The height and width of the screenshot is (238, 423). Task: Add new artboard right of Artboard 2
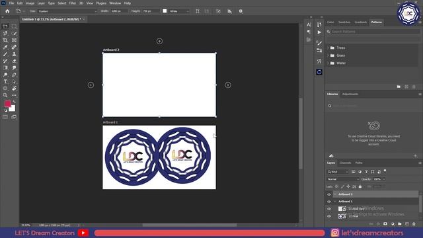point(228,85)
